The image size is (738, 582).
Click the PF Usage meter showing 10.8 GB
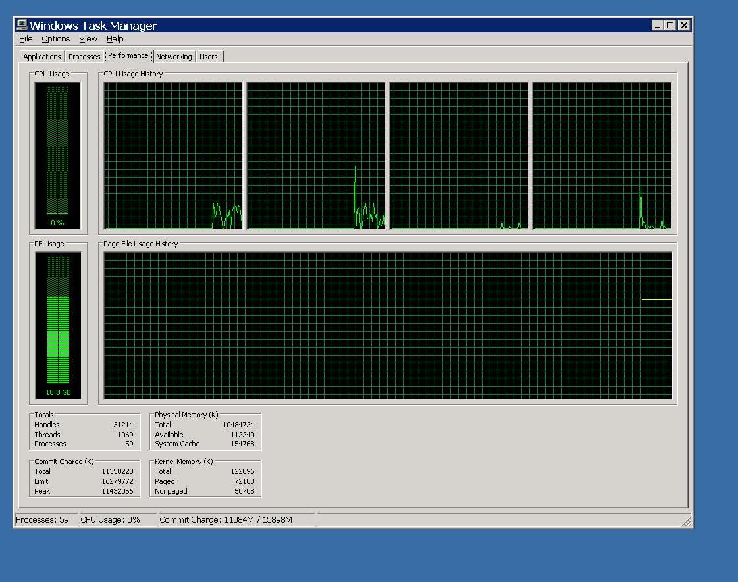[58, 325]
